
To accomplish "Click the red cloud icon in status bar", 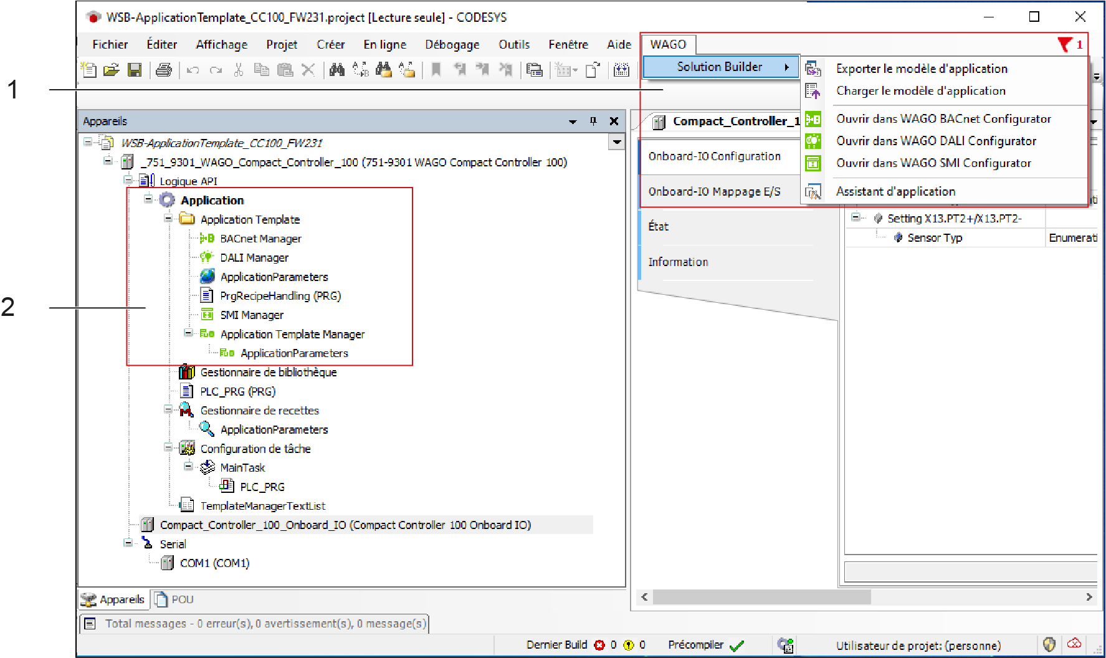I will pos(1074,644).
